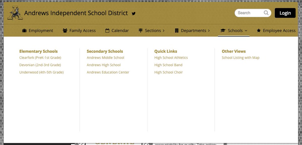
Task: Click the magnifier icon to search
Action: [x=266, y=13]
